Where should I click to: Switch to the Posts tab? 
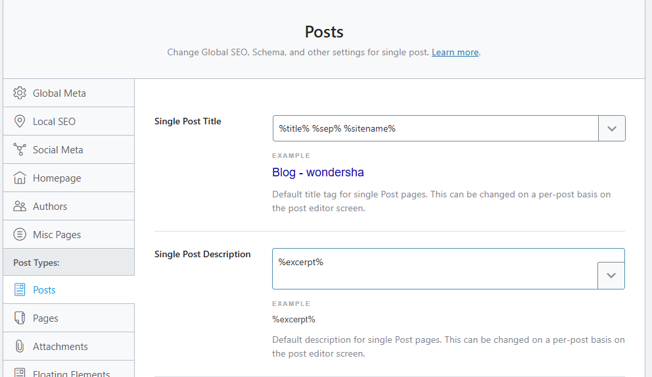pyautogui.click(x=44, y=289)
